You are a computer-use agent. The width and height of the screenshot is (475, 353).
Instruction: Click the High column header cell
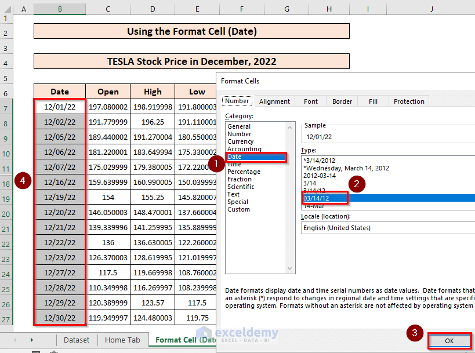[153, 92]
